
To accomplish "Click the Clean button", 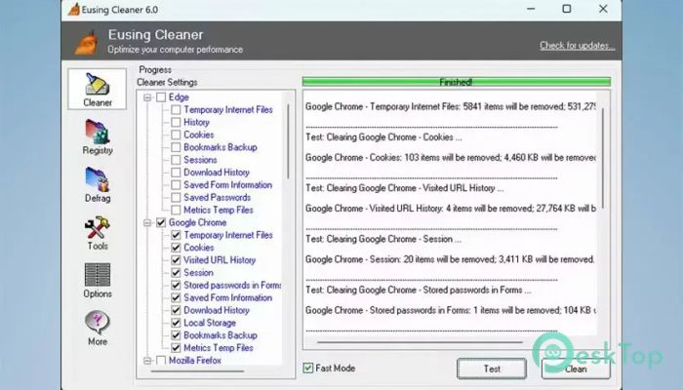I will (x=576, y=369).
